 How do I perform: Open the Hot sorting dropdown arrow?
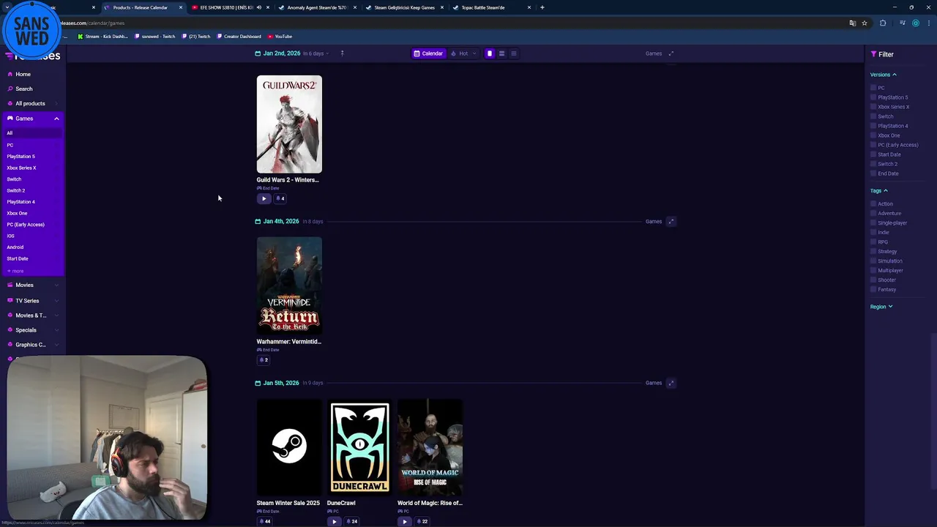(474, 53)
